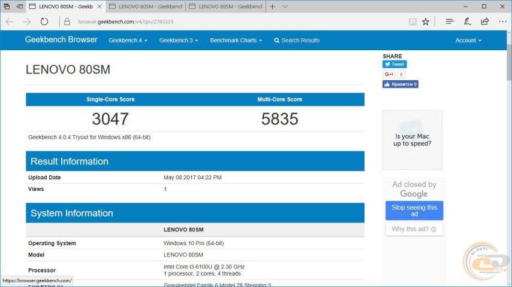This screenshot has height=287, width=512.
Task: Refresh the page with the reload icon
Action: coord(44,22)
